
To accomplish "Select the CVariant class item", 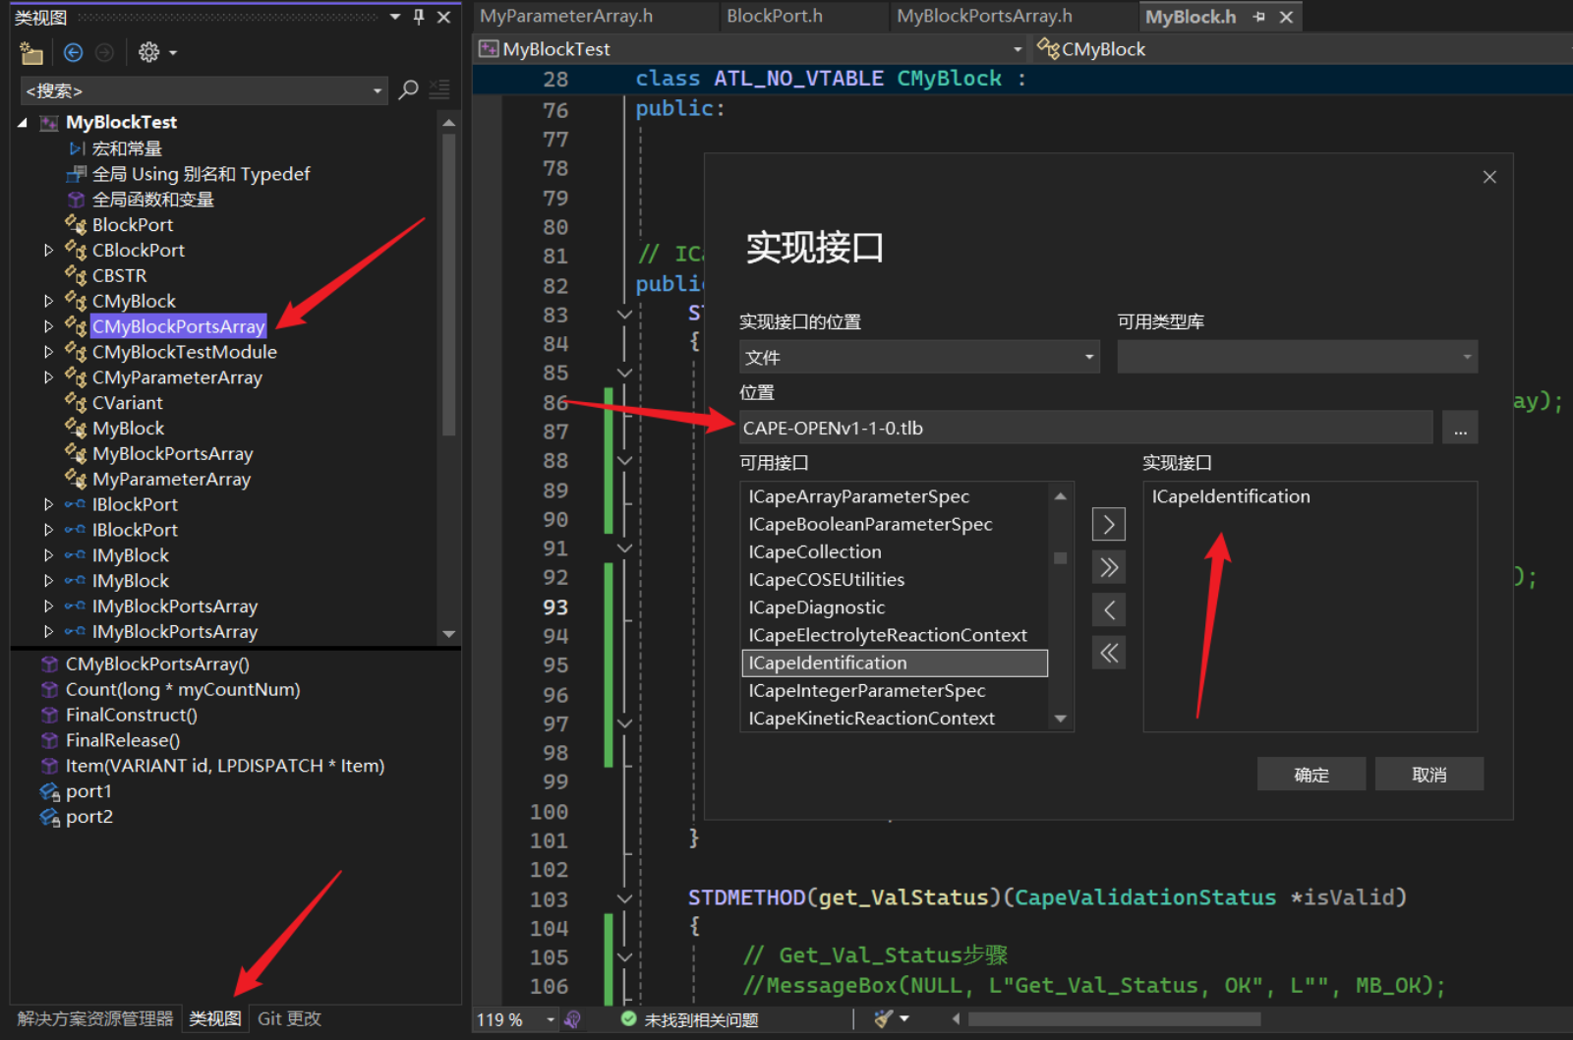I will tap(127, 403).
